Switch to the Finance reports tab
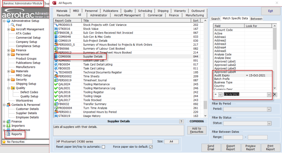The image size is (282, 153). pos(174,15)
